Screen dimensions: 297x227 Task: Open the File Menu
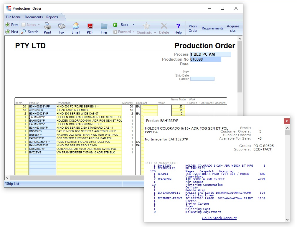[13, 17]
